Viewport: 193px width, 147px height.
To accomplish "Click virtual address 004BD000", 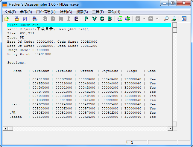I will pyautogui.click(x=41, y=83).
